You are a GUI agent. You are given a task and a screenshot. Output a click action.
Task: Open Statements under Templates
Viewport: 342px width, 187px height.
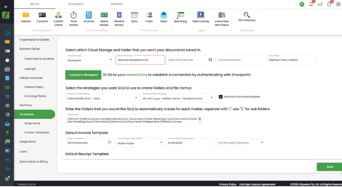[x=32, y=123]
